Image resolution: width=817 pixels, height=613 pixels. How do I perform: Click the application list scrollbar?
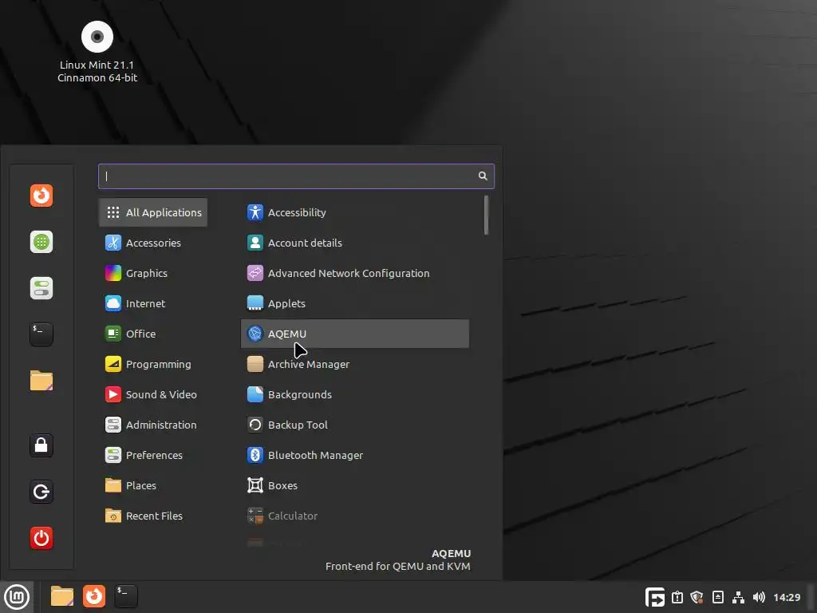(x=486, y=216)
